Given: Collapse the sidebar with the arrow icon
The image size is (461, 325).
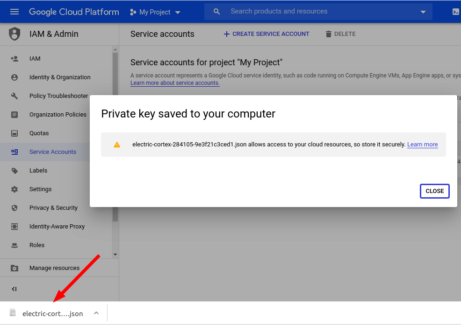Looking at the screenshot, I should (14, 289).
